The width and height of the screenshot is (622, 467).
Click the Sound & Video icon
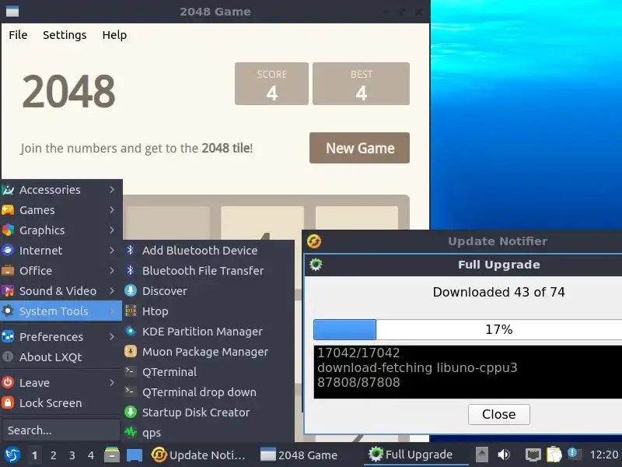[x=8, y=291]
